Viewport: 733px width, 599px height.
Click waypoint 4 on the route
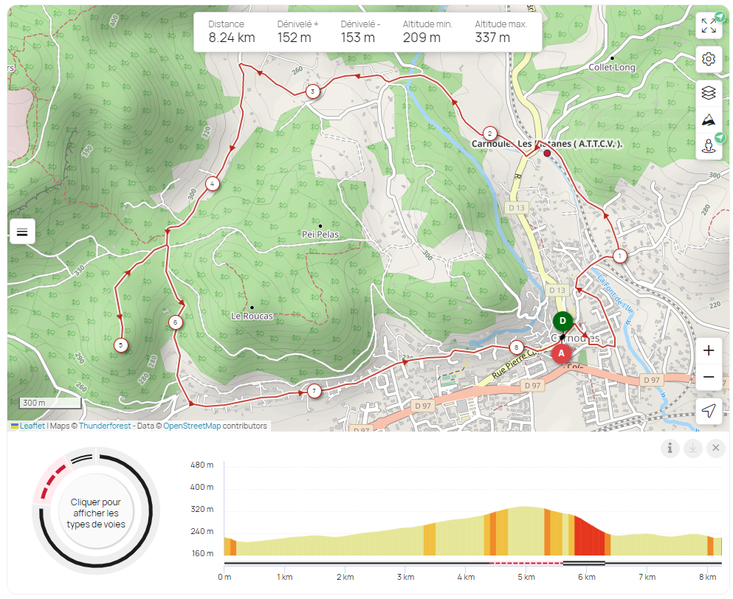[x=212, y=184]
